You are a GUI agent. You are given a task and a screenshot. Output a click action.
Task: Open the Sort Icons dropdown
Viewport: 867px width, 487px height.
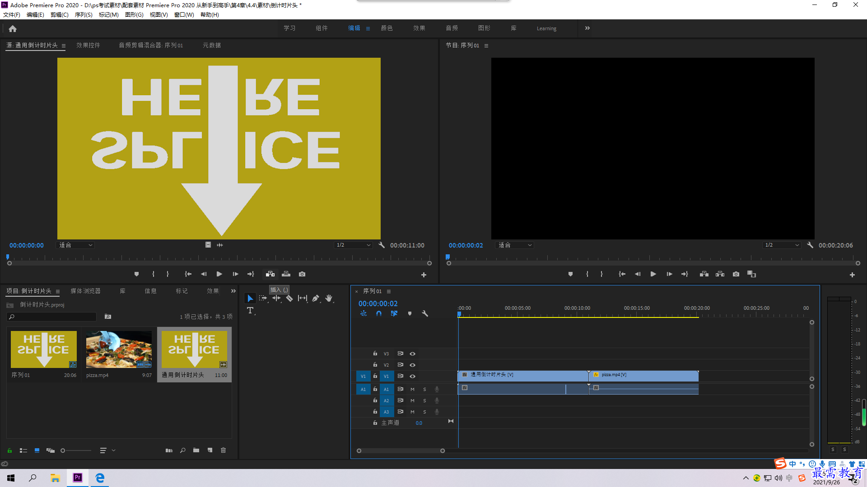(x=107, y=450)
